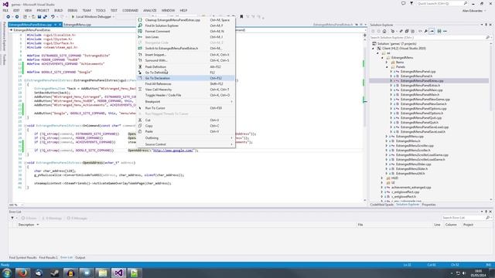Switch to CodeMaid Spade tab
495x278 pixels.
point(381,205)
